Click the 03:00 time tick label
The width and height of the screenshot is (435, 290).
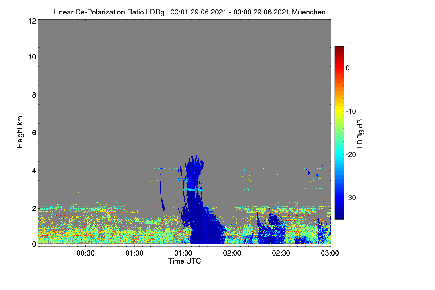[330, 253]
